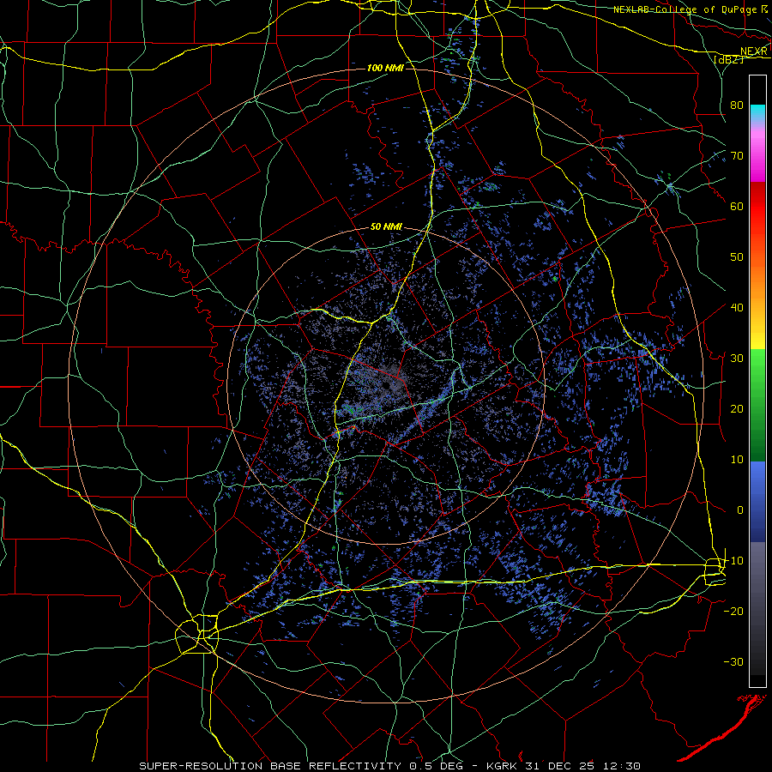Click the bright green segment of the color bar
This screenshot has height=772, width=772.
click(757, 362)
